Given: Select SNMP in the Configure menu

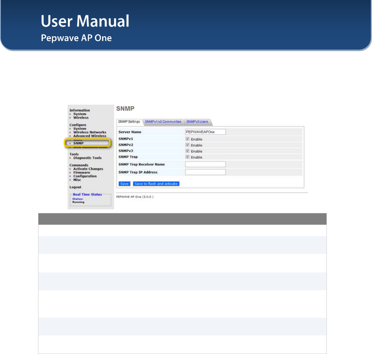Looking at the screenshot, I should tap(78, 143).
